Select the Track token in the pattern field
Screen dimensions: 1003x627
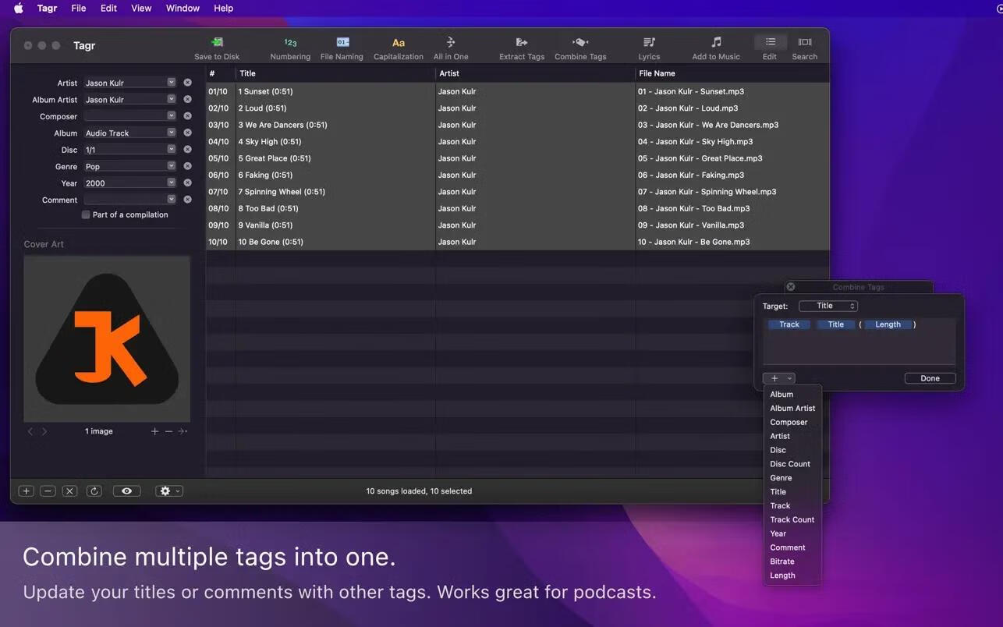(789, 324)
